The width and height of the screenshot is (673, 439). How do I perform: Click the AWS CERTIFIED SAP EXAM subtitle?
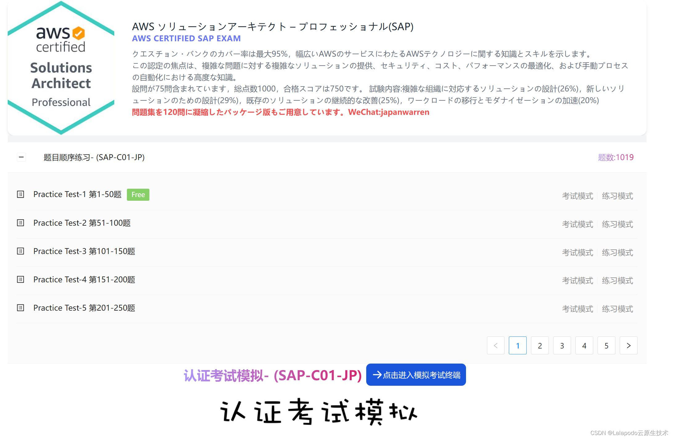[x=186, y=38]
